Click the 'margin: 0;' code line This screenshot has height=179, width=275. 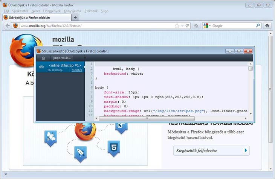115,102
